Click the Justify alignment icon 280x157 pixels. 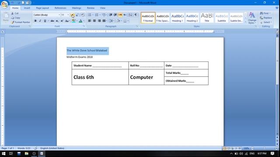tap(104, 21)
